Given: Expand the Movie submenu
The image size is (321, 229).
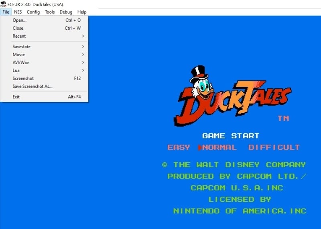Looking at the screenshot, I should click(x=44, y=55).
